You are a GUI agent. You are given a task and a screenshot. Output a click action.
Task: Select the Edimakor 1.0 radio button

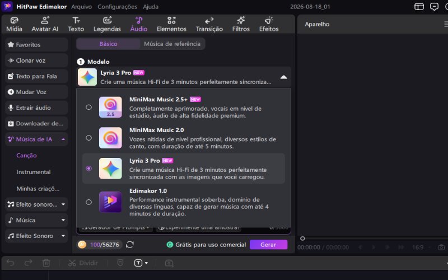pos(88,202)
